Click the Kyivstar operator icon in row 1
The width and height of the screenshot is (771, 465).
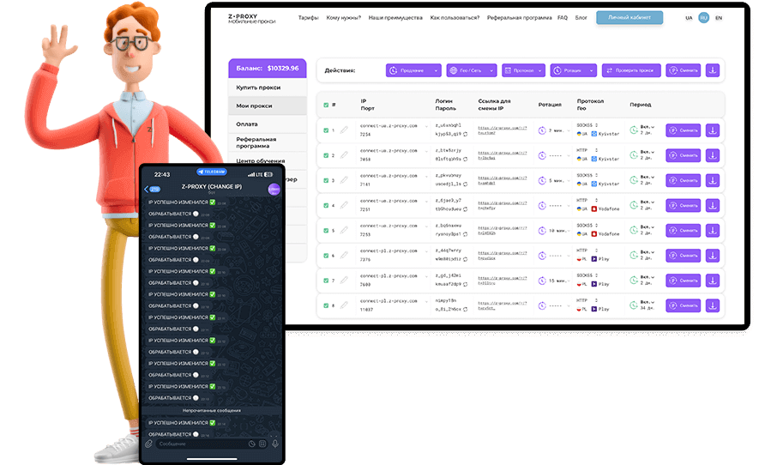(594, 134)
